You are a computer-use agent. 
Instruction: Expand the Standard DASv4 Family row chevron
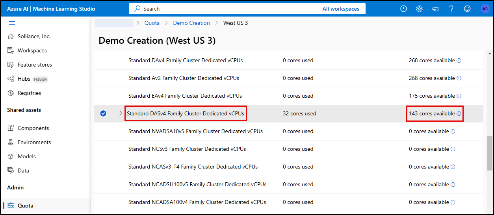point(121,113)
